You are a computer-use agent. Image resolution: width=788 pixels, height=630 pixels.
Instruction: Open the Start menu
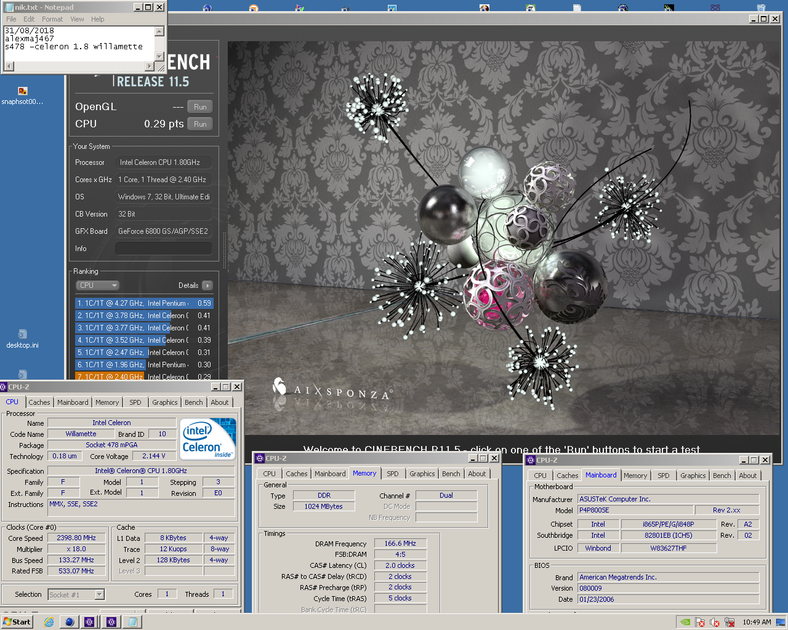click(17, 622)
